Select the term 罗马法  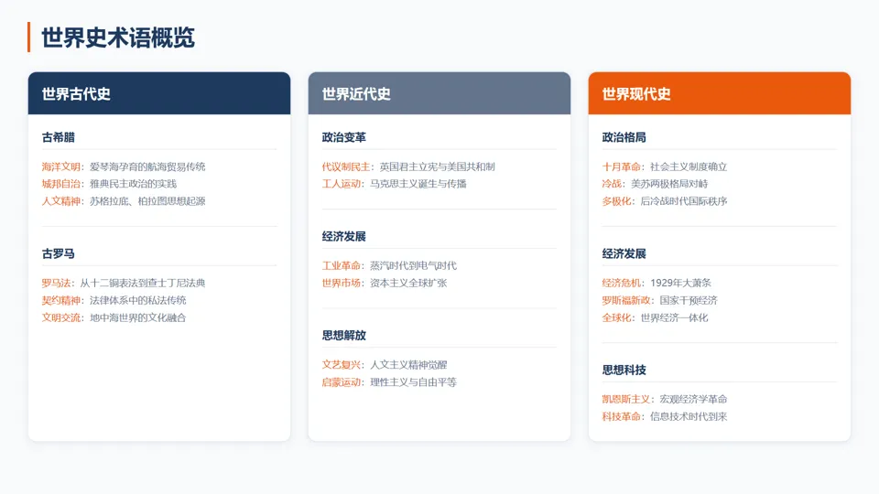(x=56, y=284)
